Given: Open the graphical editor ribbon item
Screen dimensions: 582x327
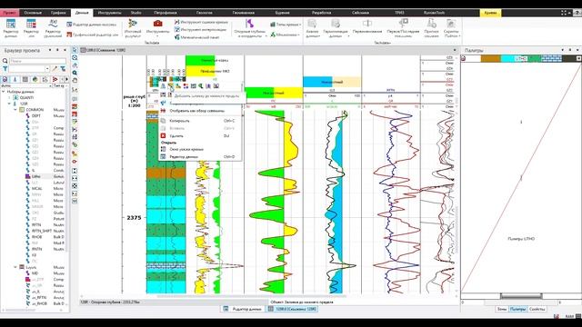Looking at the screenshot, I should coord(92,35).
